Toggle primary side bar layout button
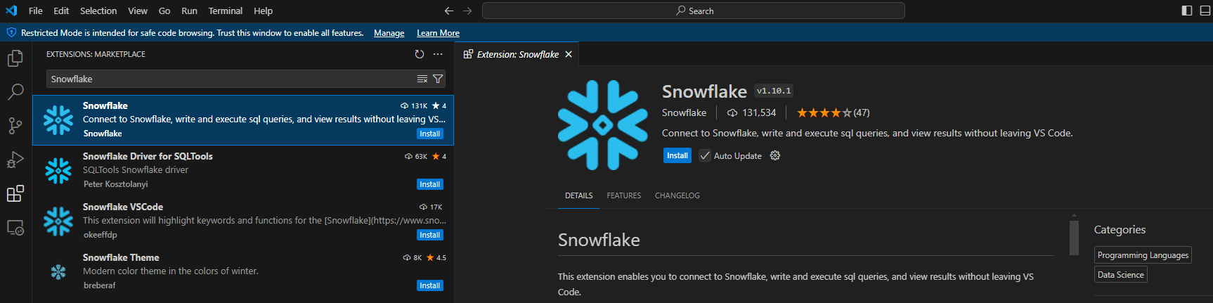Screen dimensions: 1213x303 pos(1187,11)
